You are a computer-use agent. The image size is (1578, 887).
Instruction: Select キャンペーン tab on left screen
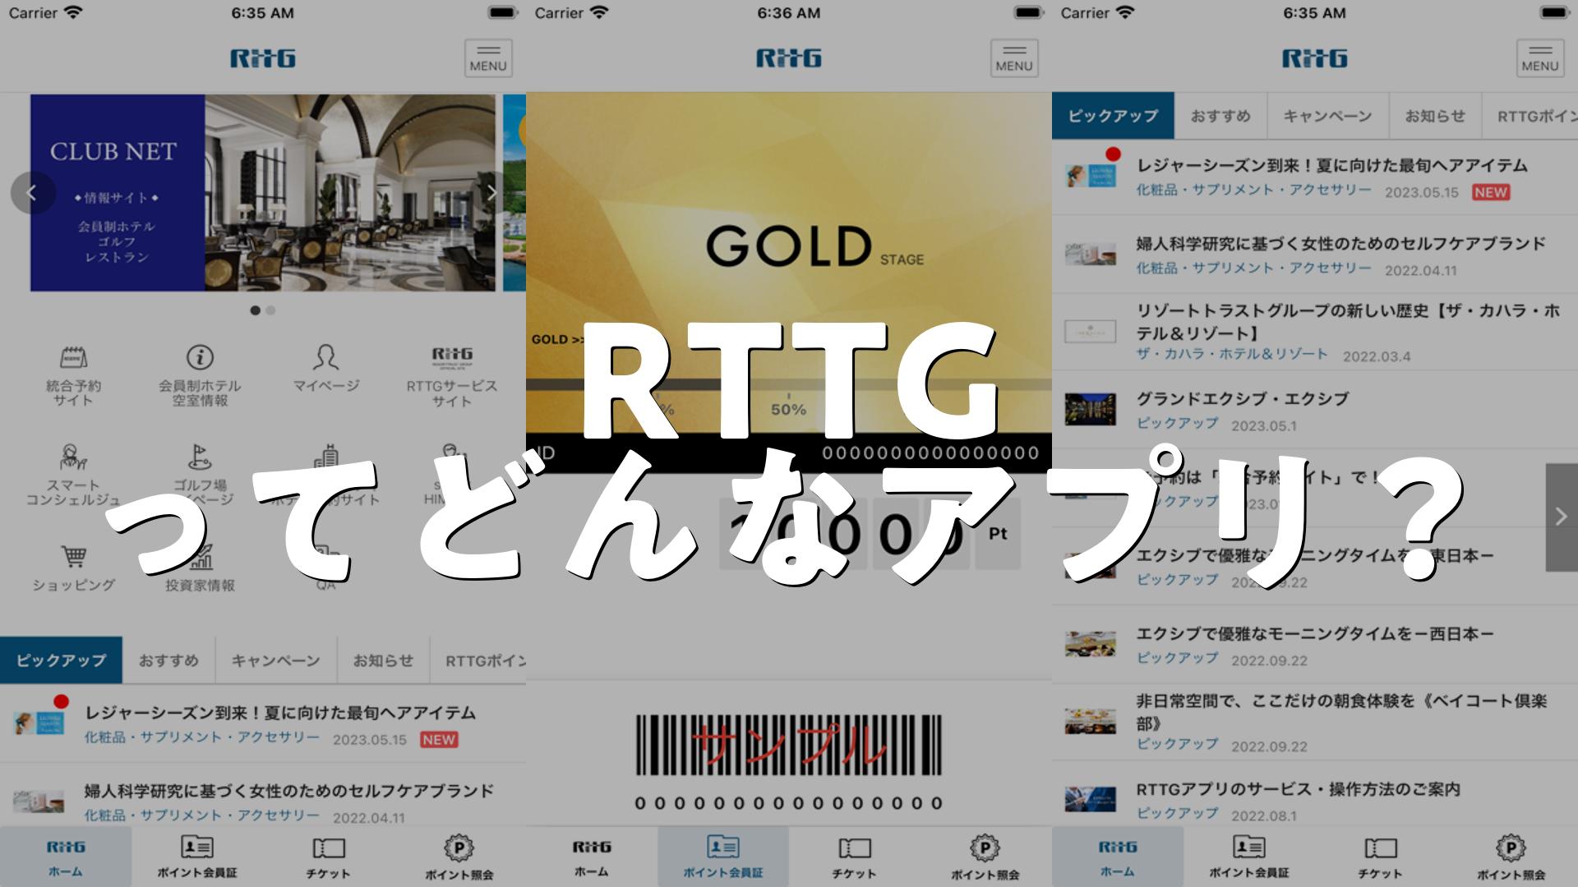click(x=276, y=660)
